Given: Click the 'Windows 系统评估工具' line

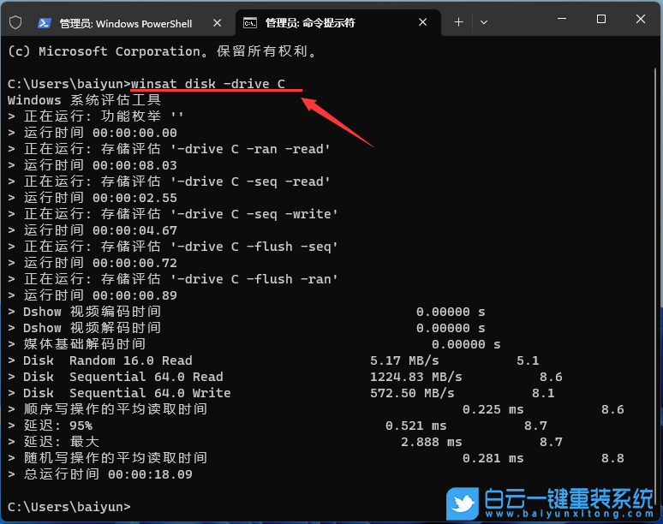Looking at the screenshot, I should click(x=84, y=100).
